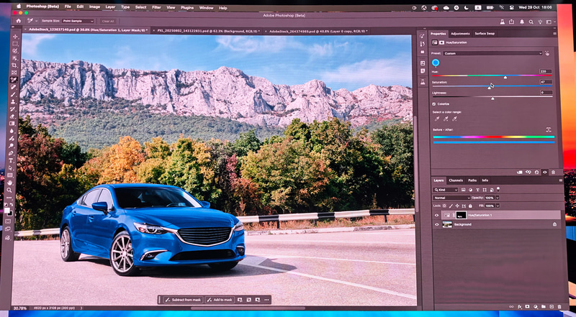Image resolution: width=576 pixels, height=317 pixels.
Task: Hide the Hue/Saturation 1 layer
Action: [437, 216]
